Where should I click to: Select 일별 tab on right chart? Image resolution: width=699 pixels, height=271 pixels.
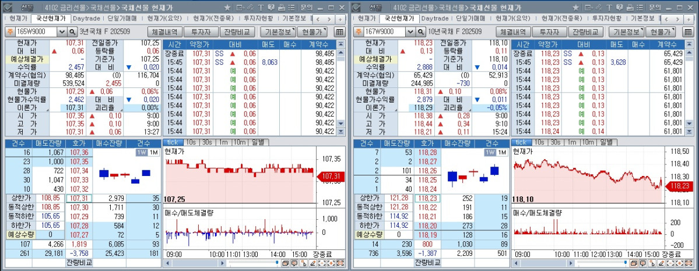[x=606, y=142]
